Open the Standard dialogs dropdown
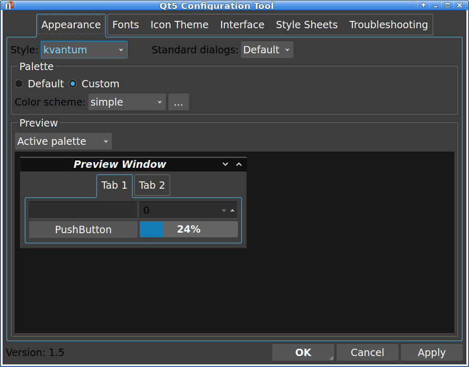The width and height of the screenshot is (469, 367). click(267, 50)
